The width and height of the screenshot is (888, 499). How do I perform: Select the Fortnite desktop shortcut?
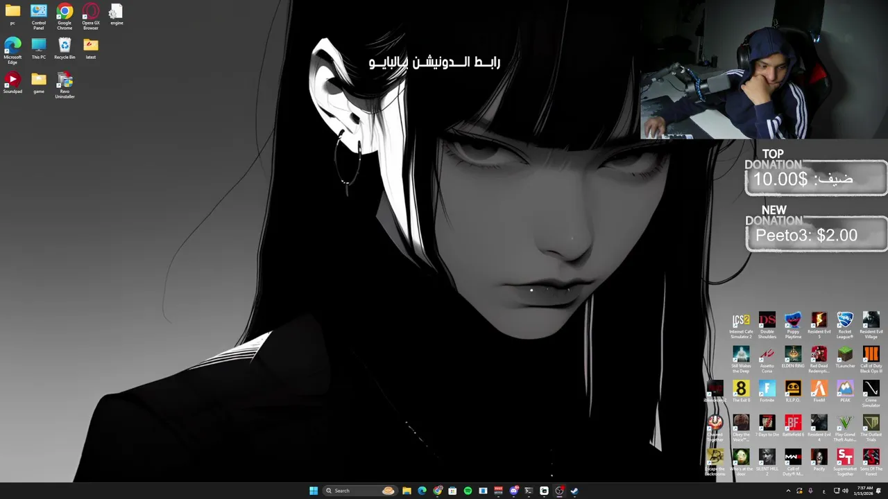pos(767,392)
